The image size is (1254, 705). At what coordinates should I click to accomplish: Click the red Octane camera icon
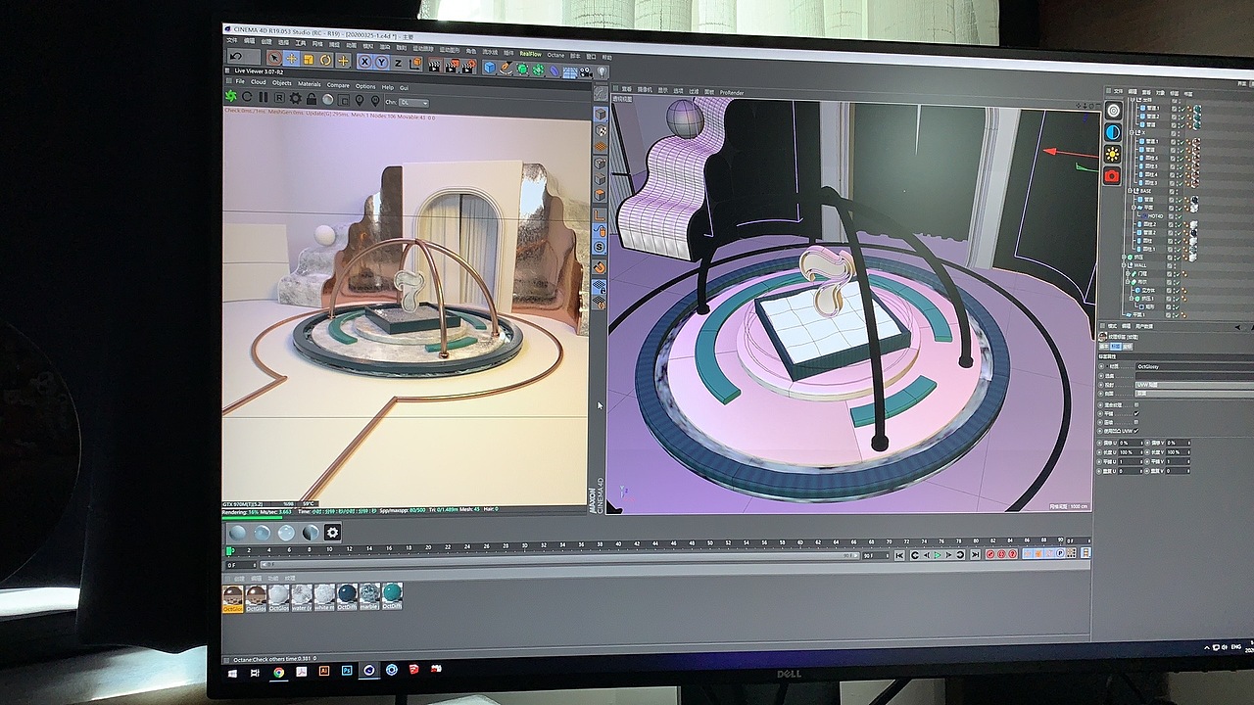coord(1112,176)
